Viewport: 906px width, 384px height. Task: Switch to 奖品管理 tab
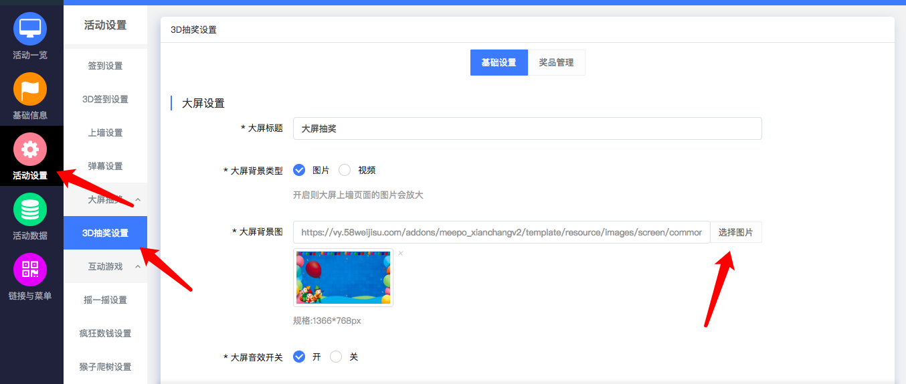(556, 62)
